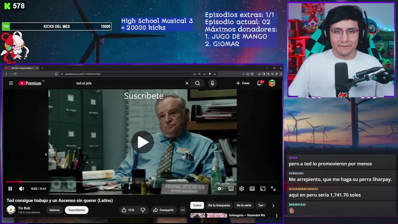Click the Suscribirme button
Screen dimensions: 398x224
tap(76, 210)
